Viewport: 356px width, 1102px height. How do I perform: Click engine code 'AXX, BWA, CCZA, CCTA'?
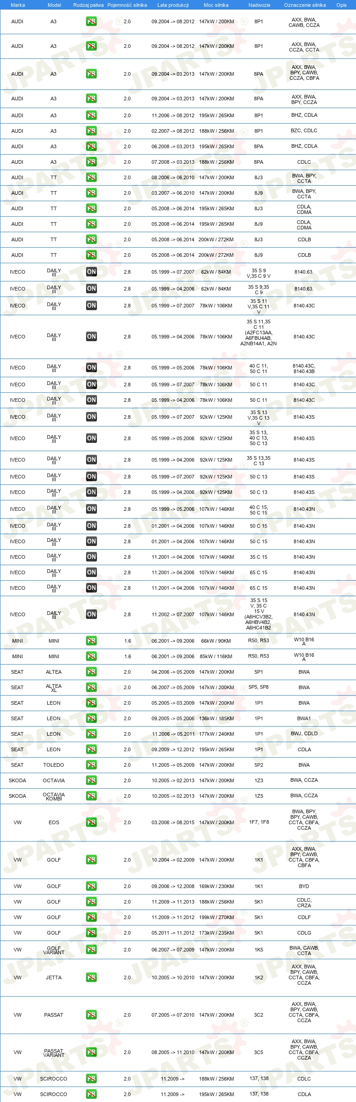tap(304, 47)
